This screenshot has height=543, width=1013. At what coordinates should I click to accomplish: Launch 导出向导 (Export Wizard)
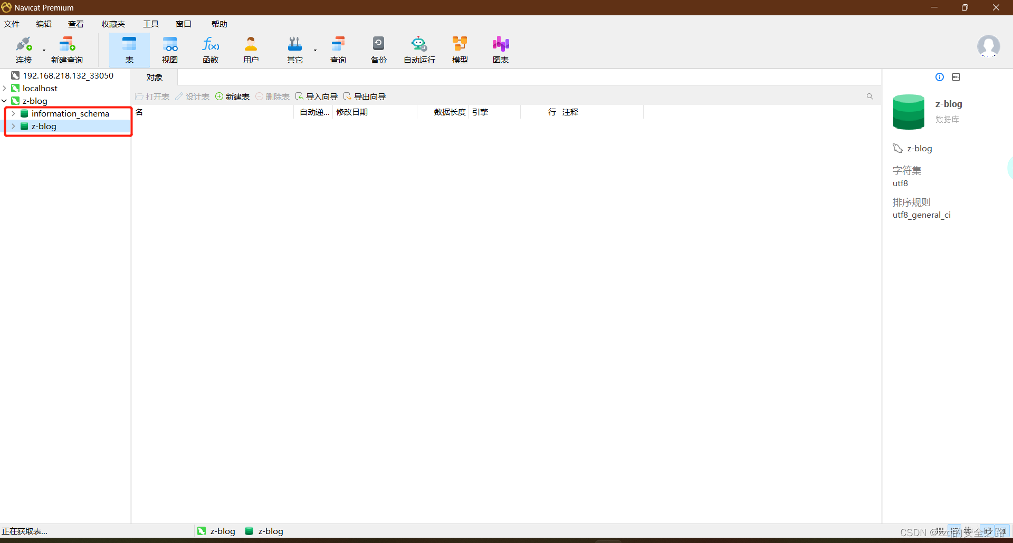tap(365, 96)
